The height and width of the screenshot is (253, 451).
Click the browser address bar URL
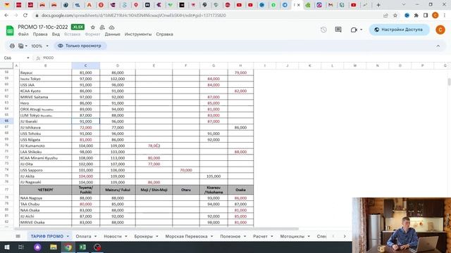click(133, 15)
